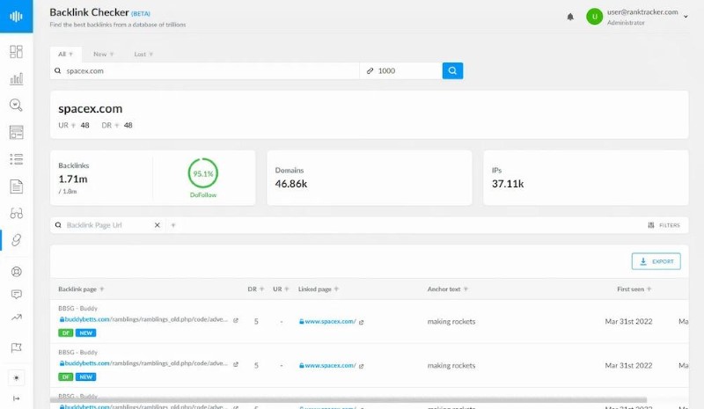The image size is (704, 409).
Task: Click the blue search button
Action: tap(452, 70)
